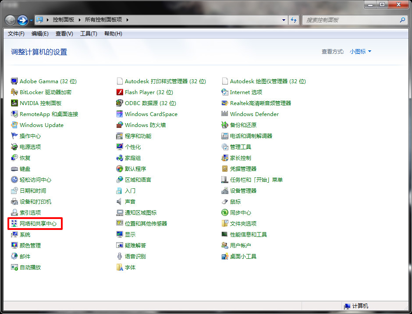Click the 所有控制面板项 breadcrumb segment
This screenshot has width=412, height=314.
coord(103,20)
